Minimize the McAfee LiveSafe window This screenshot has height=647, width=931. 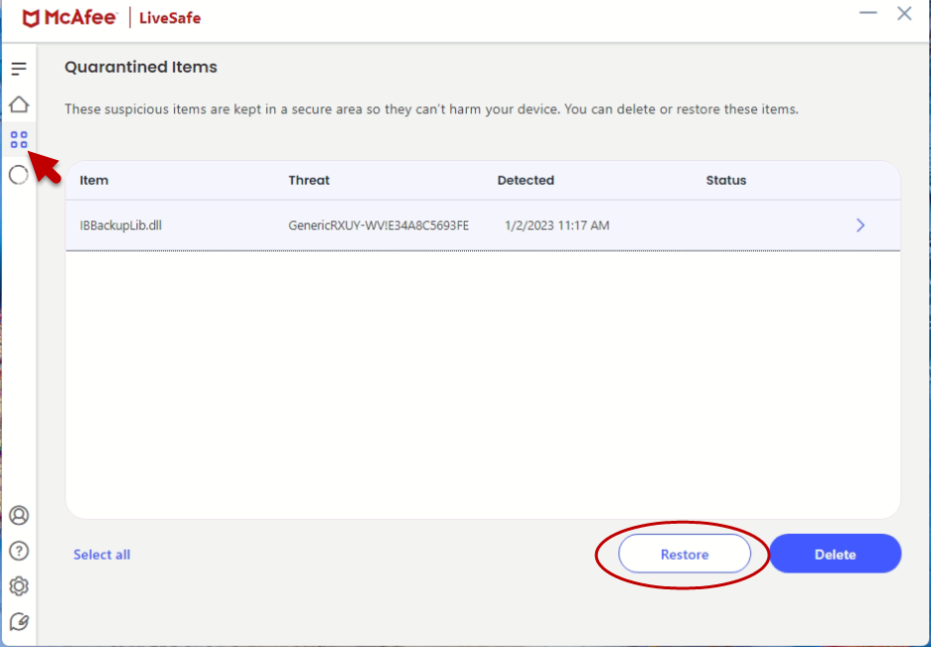868,13
